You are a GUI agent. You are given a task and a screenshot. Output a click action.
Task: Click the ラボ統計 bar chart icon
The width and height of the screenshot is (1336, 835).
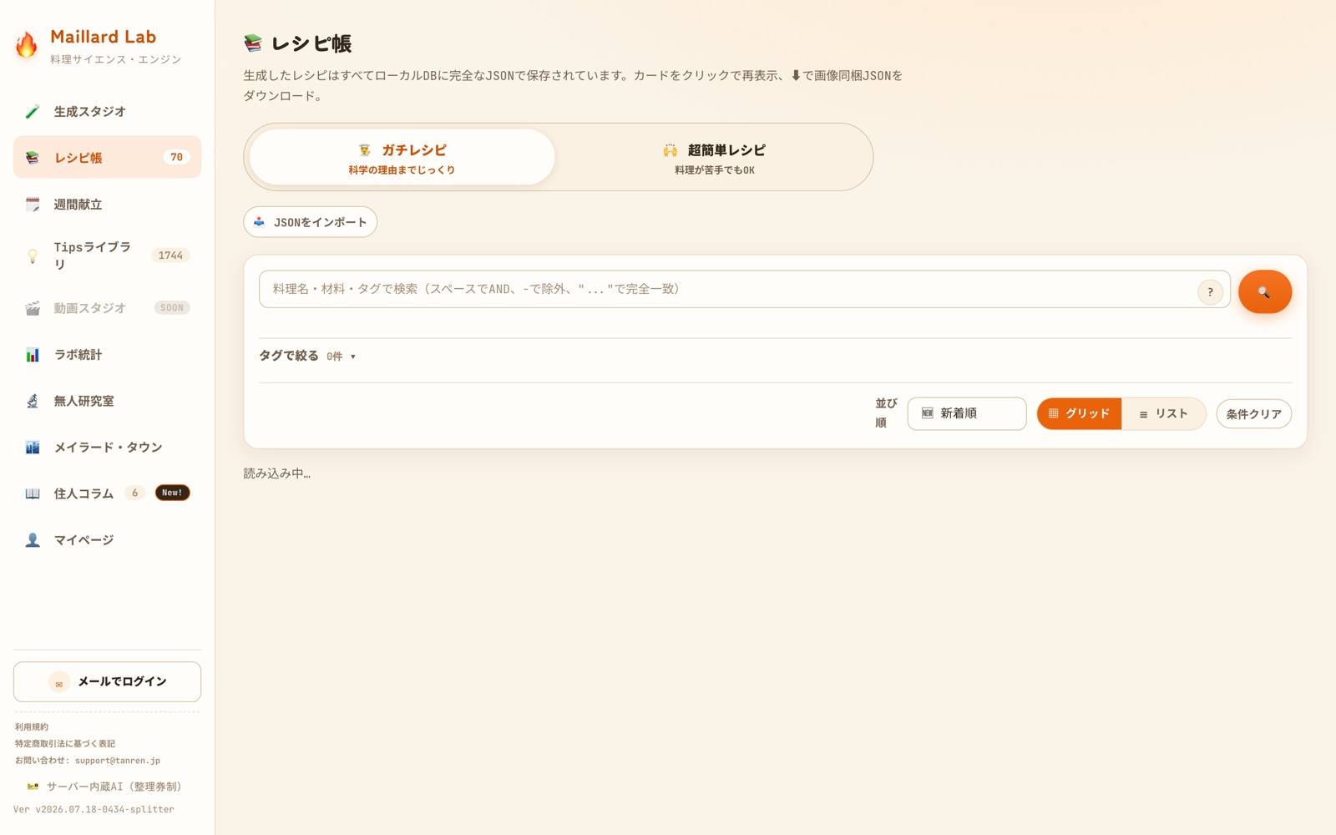33,355
